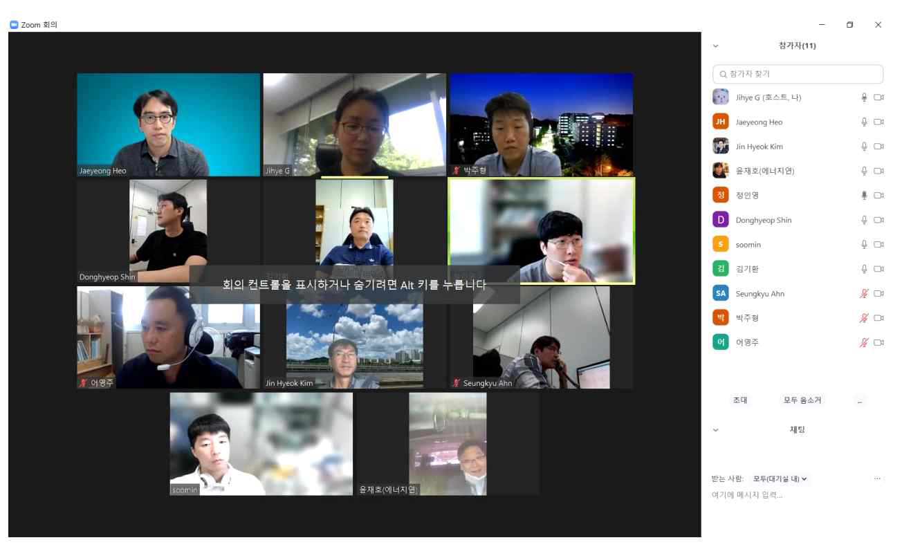Click Seungkyu Ahn camera icon in list
Viewport: 902px width, 549px height.
[x=879, y=293]
